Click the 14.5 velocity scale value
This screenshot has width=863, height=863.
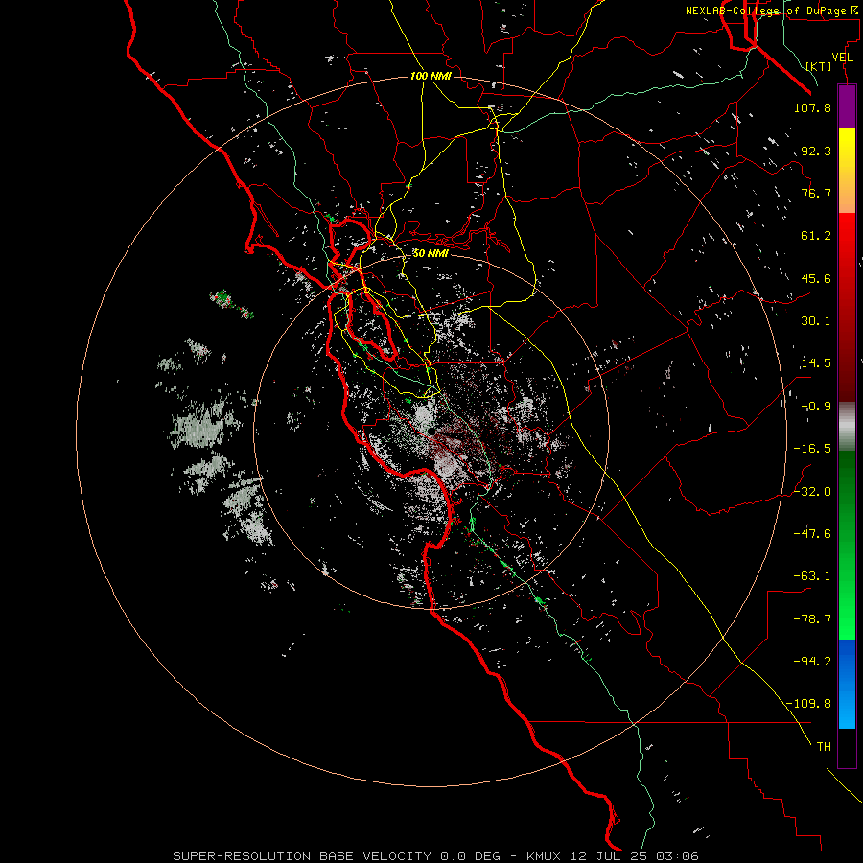(816, 363)
